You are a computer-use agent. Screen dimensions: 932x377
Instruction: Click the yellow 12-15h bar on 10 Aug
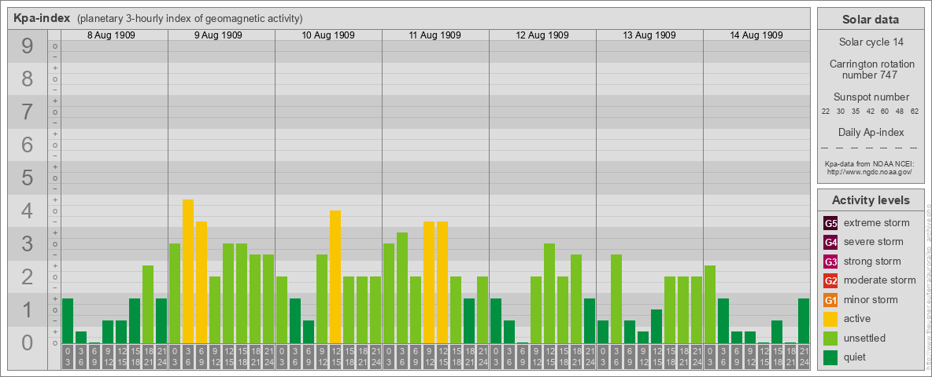(x=335, y=276)
